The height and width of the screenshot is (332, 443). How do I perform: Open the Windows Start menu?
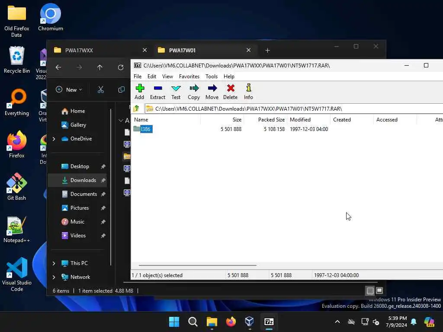tap(174, 322)
